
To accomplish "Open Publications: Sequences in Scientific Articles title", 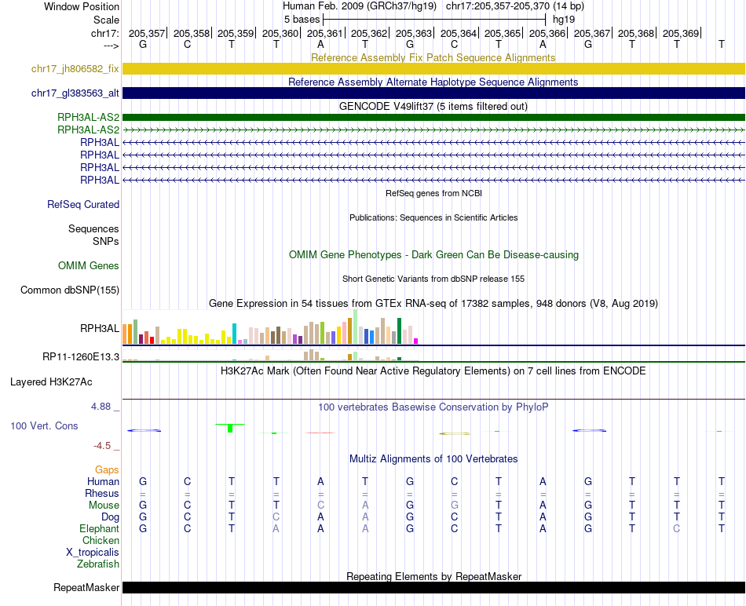I will point(433,217).
